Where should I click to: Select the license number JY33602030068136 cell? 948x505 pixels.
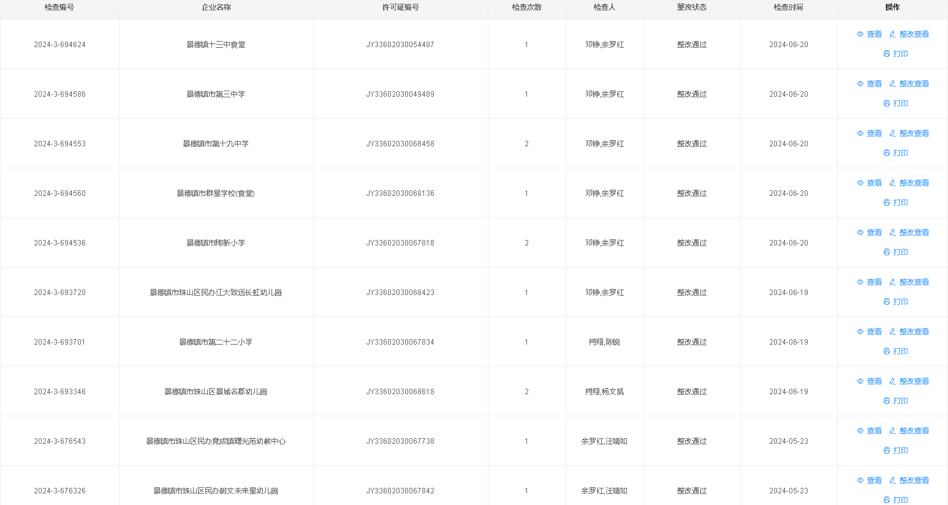400,193
